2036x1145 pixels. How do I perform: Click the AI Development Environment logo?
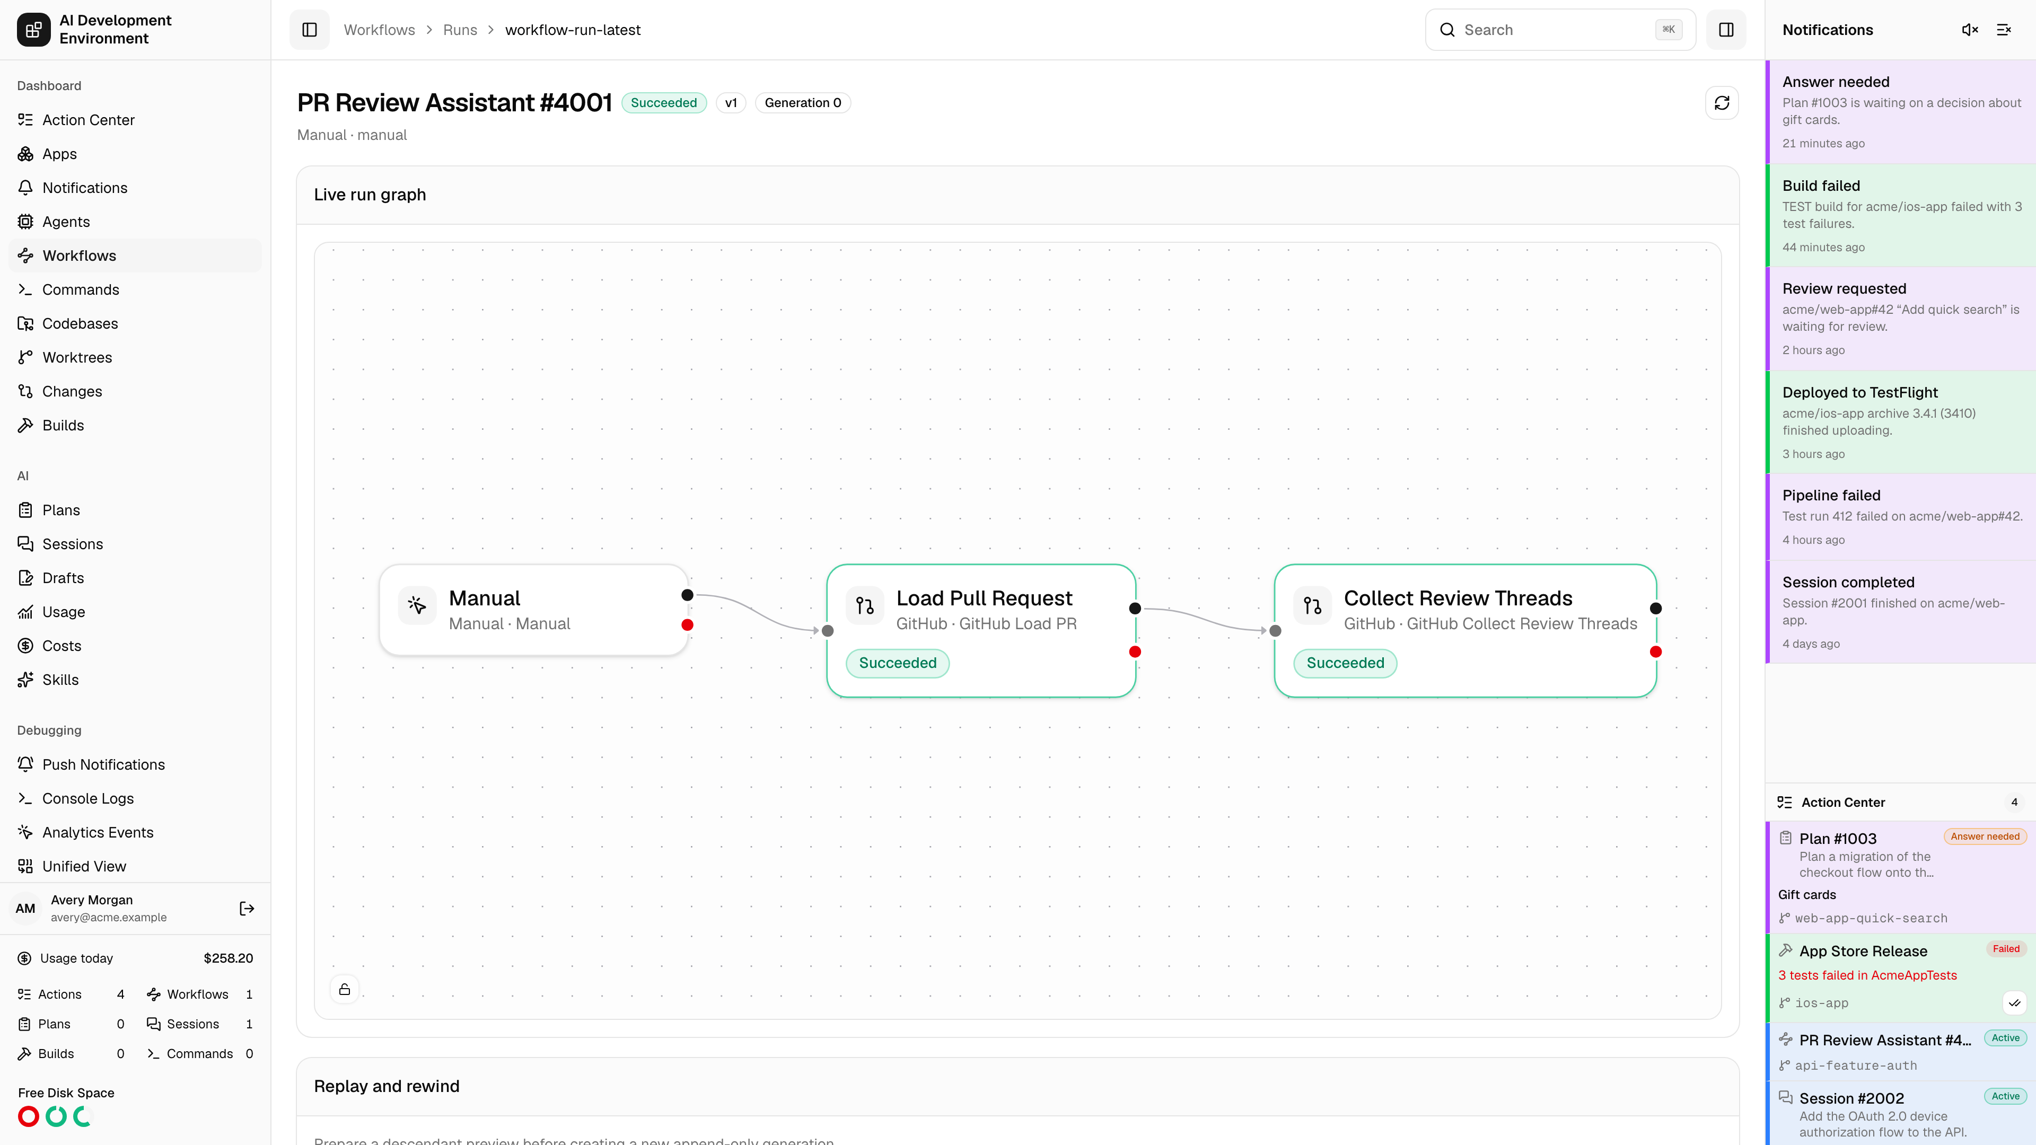pyautogui.click(x=33, y=30)
